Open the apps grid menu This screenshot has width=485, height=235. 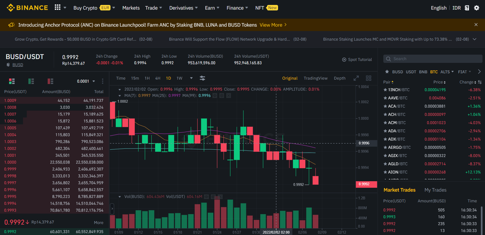pyautogui.click(x=57, y=7)
